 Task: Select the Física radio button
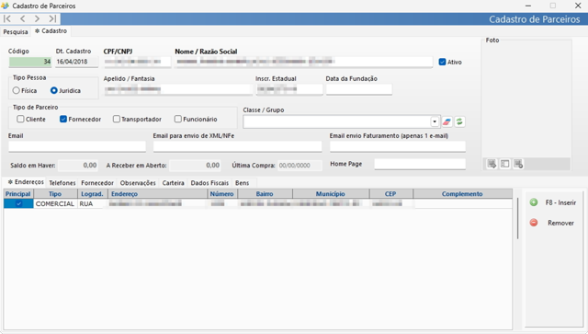tap(17, 90)
